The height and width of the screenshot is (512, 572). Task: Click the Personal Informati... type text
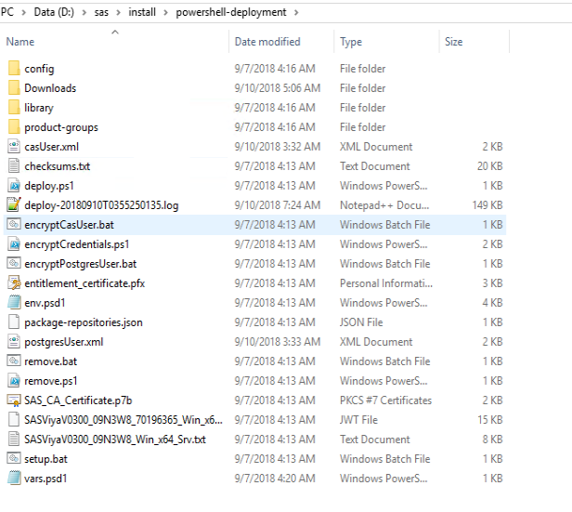point(386,283)
